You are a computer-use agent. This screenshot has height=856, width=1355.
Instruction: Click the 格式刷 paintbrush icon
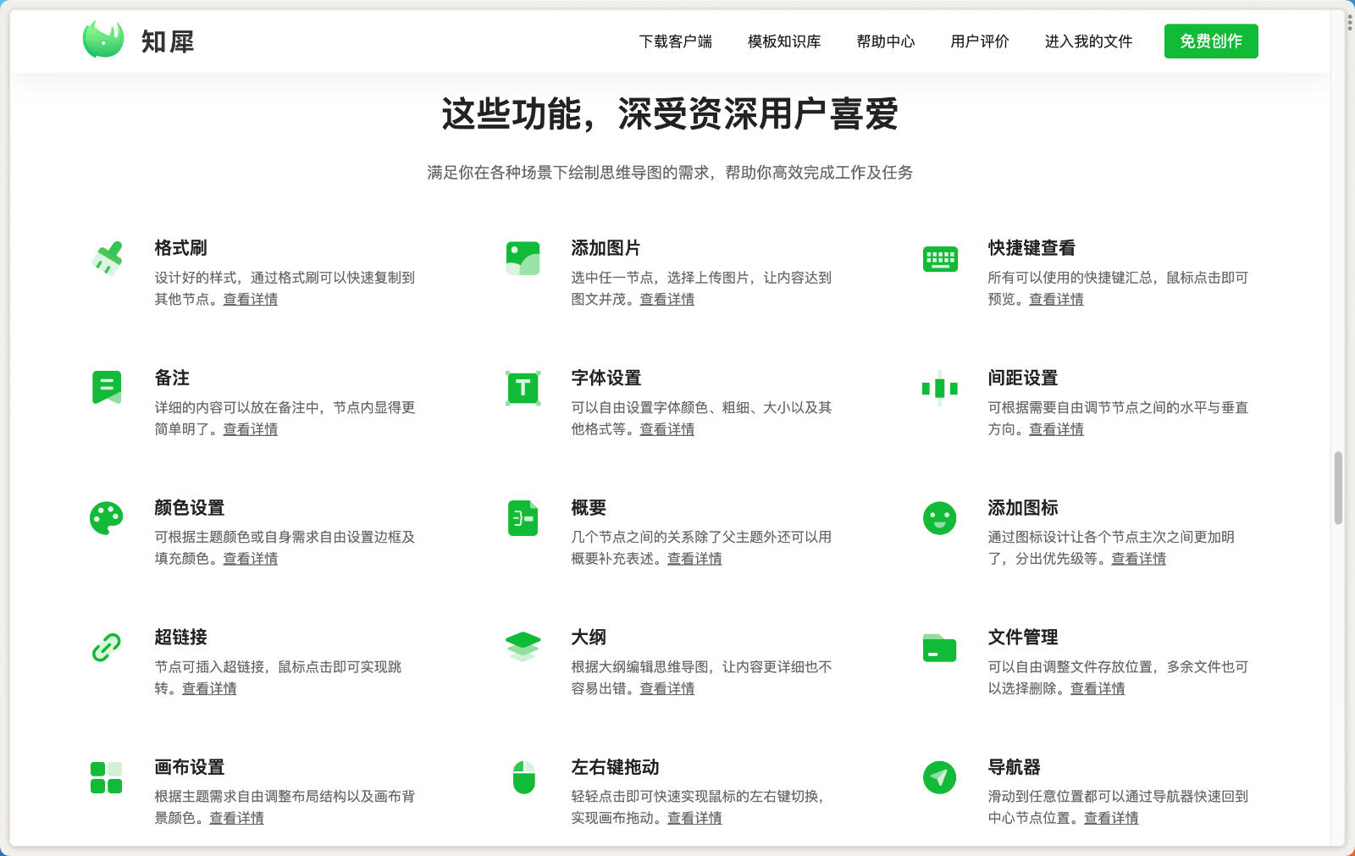coord(106,257)
